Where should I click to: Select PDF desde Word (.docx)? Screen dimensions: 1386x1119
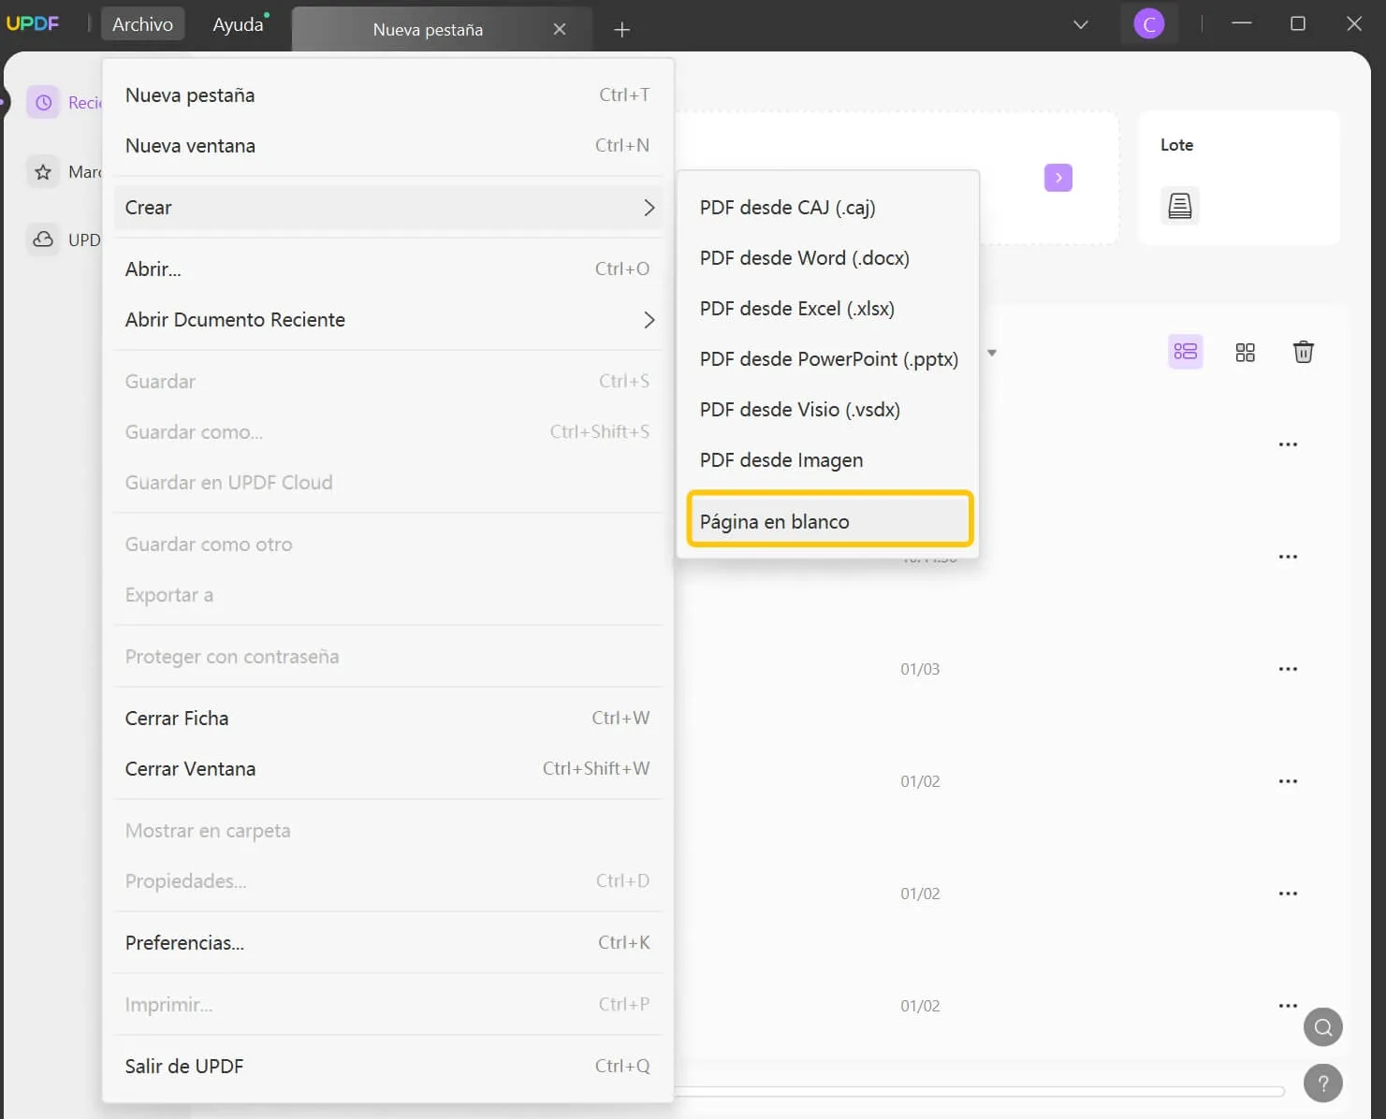(x=828, y=258)
